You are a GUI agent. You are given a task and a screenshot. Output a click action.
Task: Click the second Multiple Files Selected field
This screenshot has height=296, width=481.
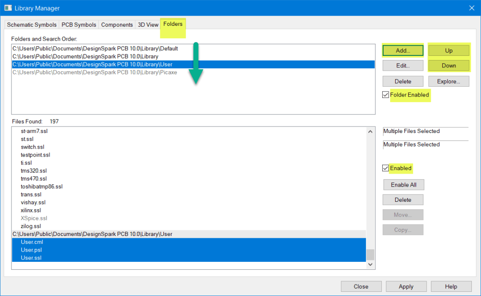(426, 145)
